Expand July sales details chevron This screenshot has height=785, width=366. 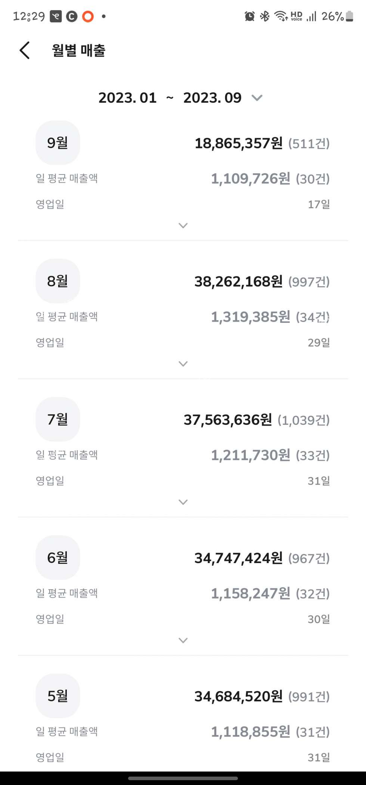click(x=183, y=502)
